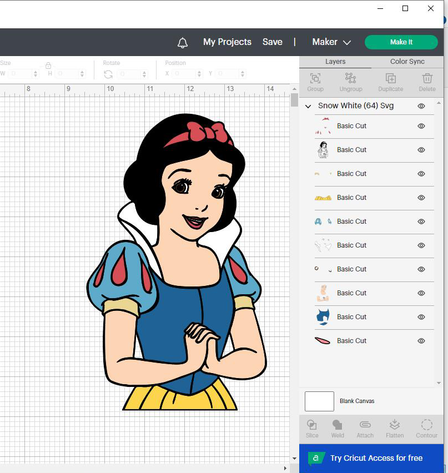Select the yellow skirt layer thumbnail
Image resolution: width=448 pixels, height=473 pixels.
pos(323,198)
